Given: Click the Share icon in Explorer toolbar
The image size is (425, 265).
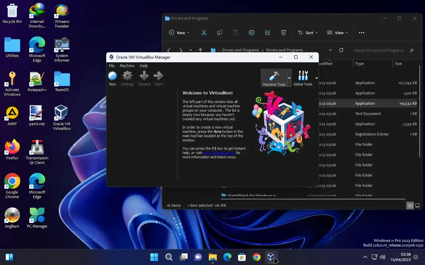Looking at the screenshot, I should point(268,32).
